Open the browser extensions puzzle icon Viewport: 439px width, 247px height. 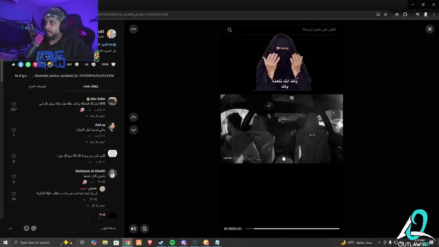tap(405, 14)
